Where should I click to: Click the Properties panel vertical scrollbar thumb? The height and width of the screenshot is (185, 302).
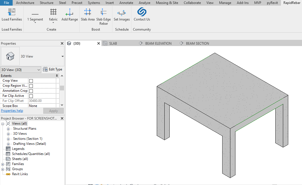tap(62, 88)
